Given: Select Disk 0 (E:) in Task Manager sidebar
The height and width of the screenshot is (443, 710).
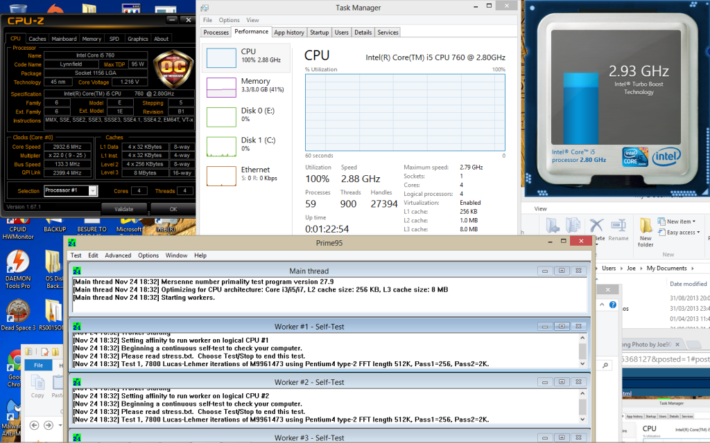Looking at the screenshot, I should [246, 116].
